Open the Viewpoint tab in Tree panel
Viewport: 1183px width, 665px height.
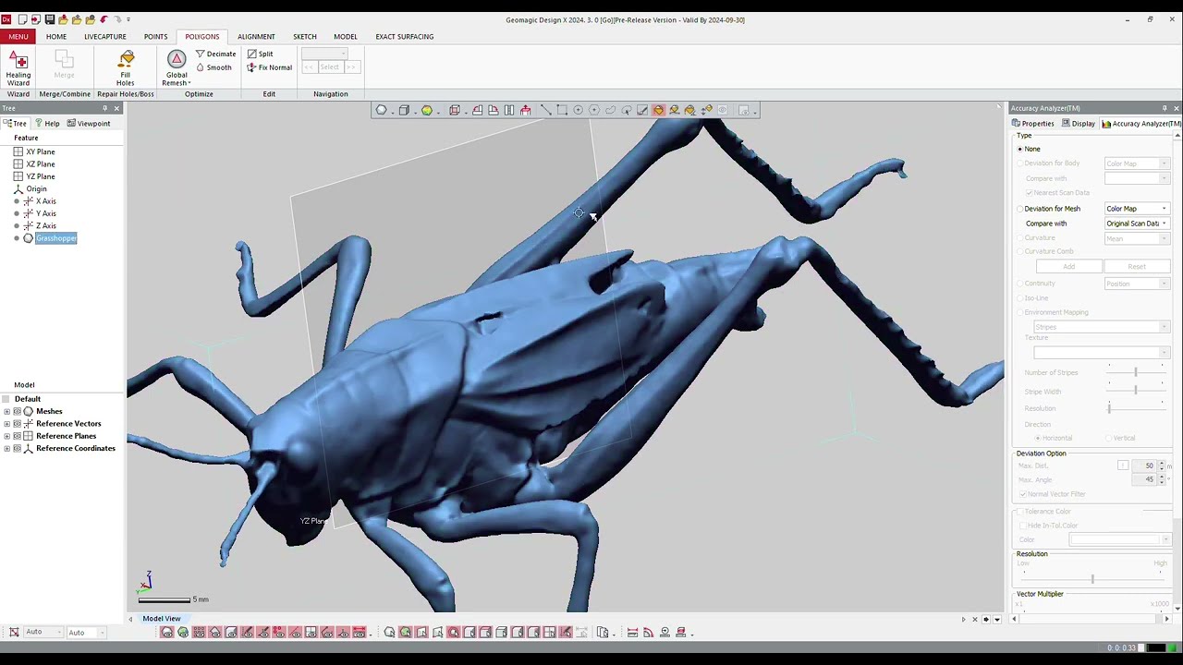[89, 124]
